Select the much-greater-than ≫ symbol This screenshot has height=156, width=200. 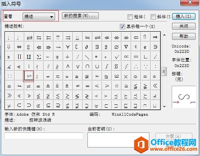(9, 95)
